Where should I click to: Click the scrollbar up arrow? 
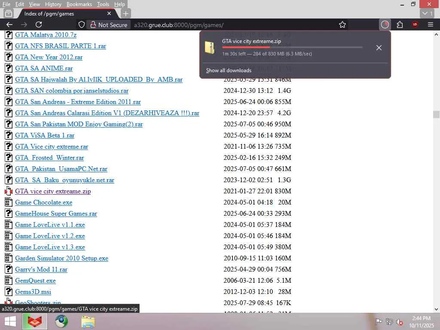click(x=436, y=34)
